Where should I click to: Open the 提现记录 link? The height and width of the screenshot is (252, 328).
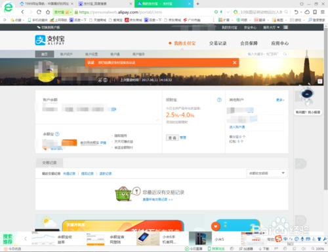87,173
